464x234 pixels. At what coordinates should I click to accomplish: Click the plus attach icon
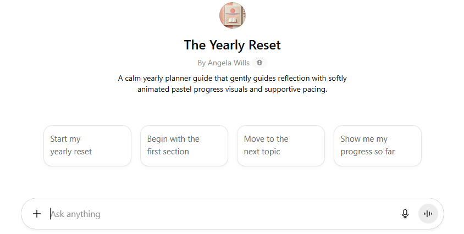37,214
